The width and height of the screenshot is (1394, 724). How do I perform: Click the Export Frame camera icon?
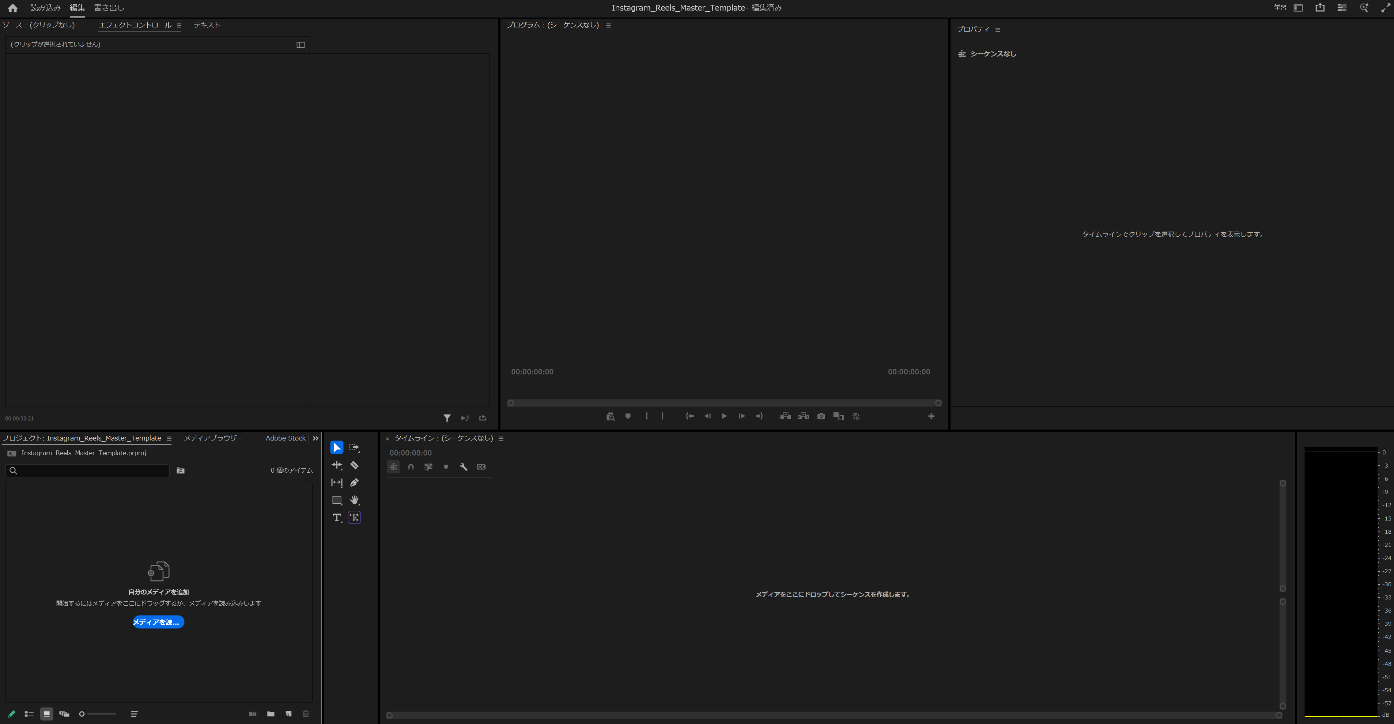[x=821, y=416]
